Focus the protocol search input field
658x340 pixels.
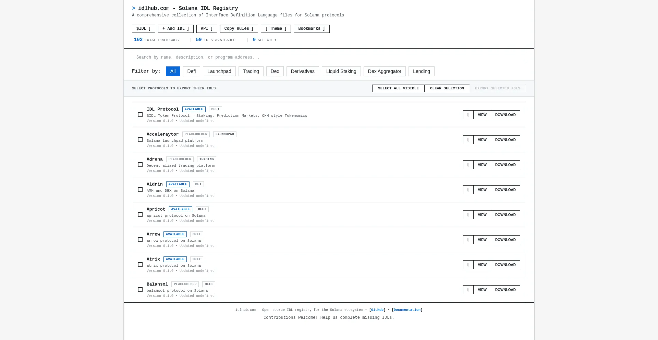(x=329, y=58)
